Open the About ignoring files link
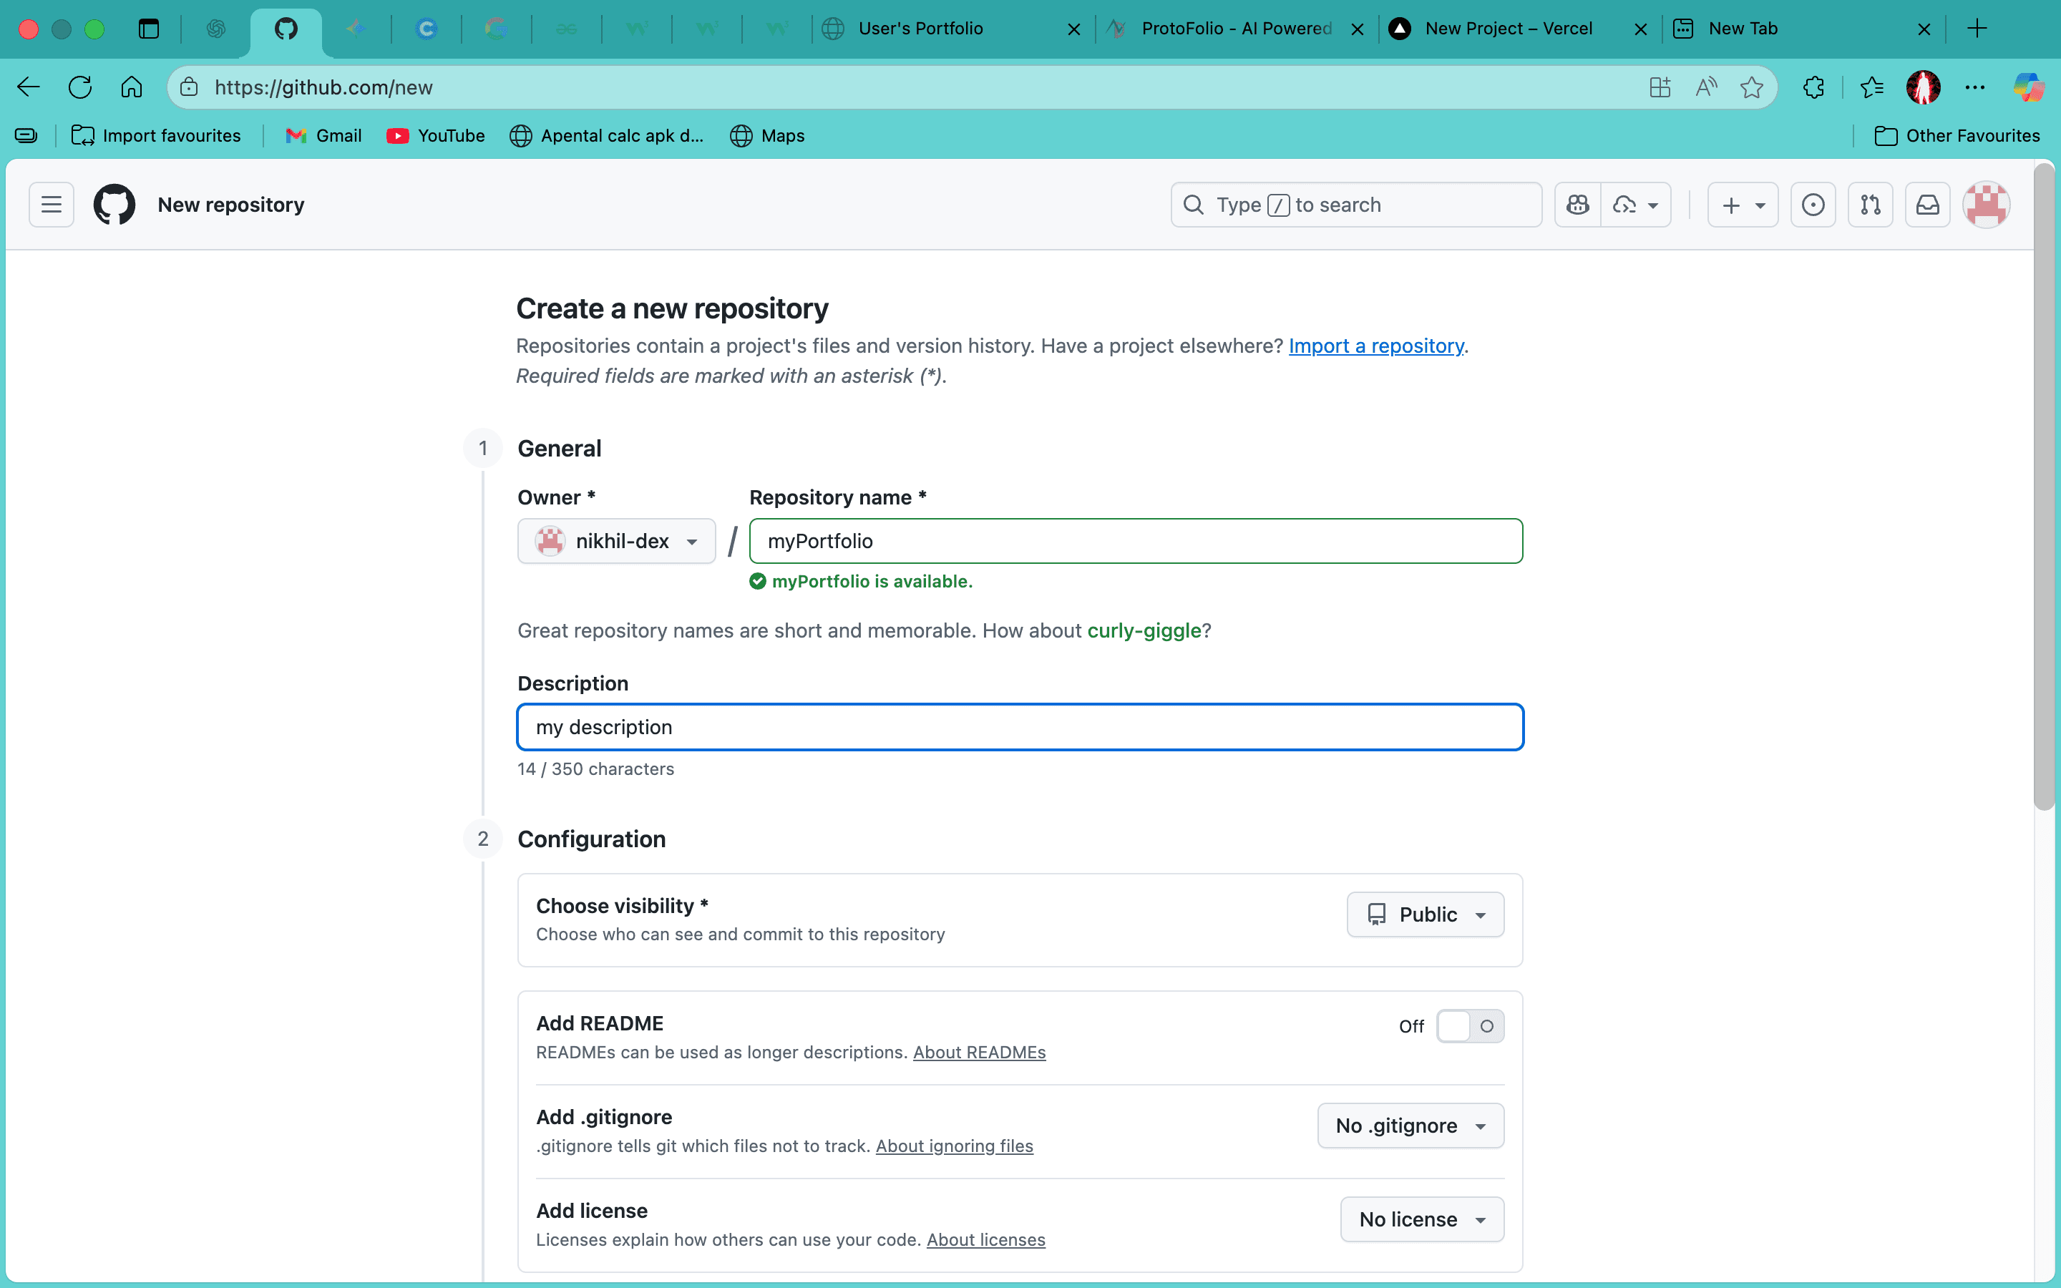 pyautogui.click(x=954, y=1146)
